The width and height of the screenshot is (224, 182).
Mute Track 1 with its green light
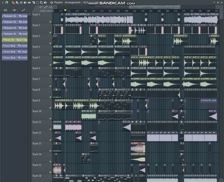[50, 22]
